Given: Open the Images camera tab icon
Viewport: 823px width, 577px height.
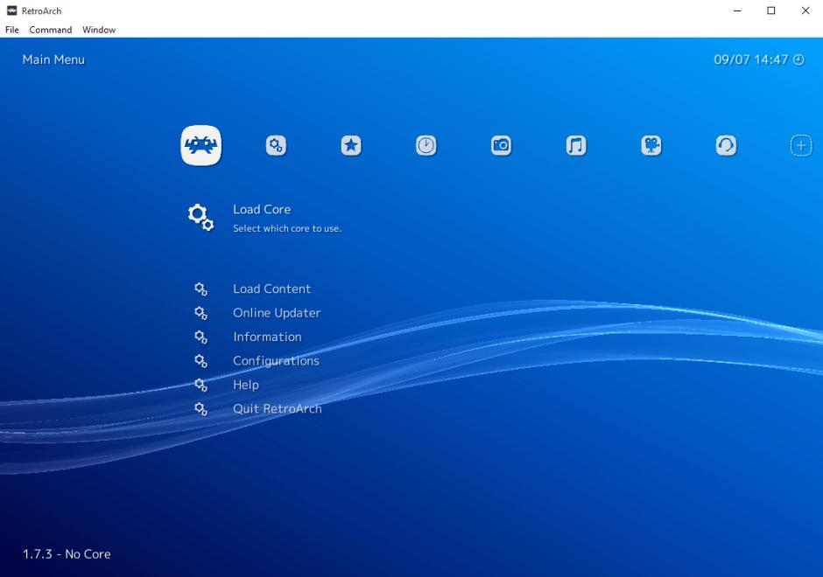Looking at the screenshot, I should [x=502, y=145].
